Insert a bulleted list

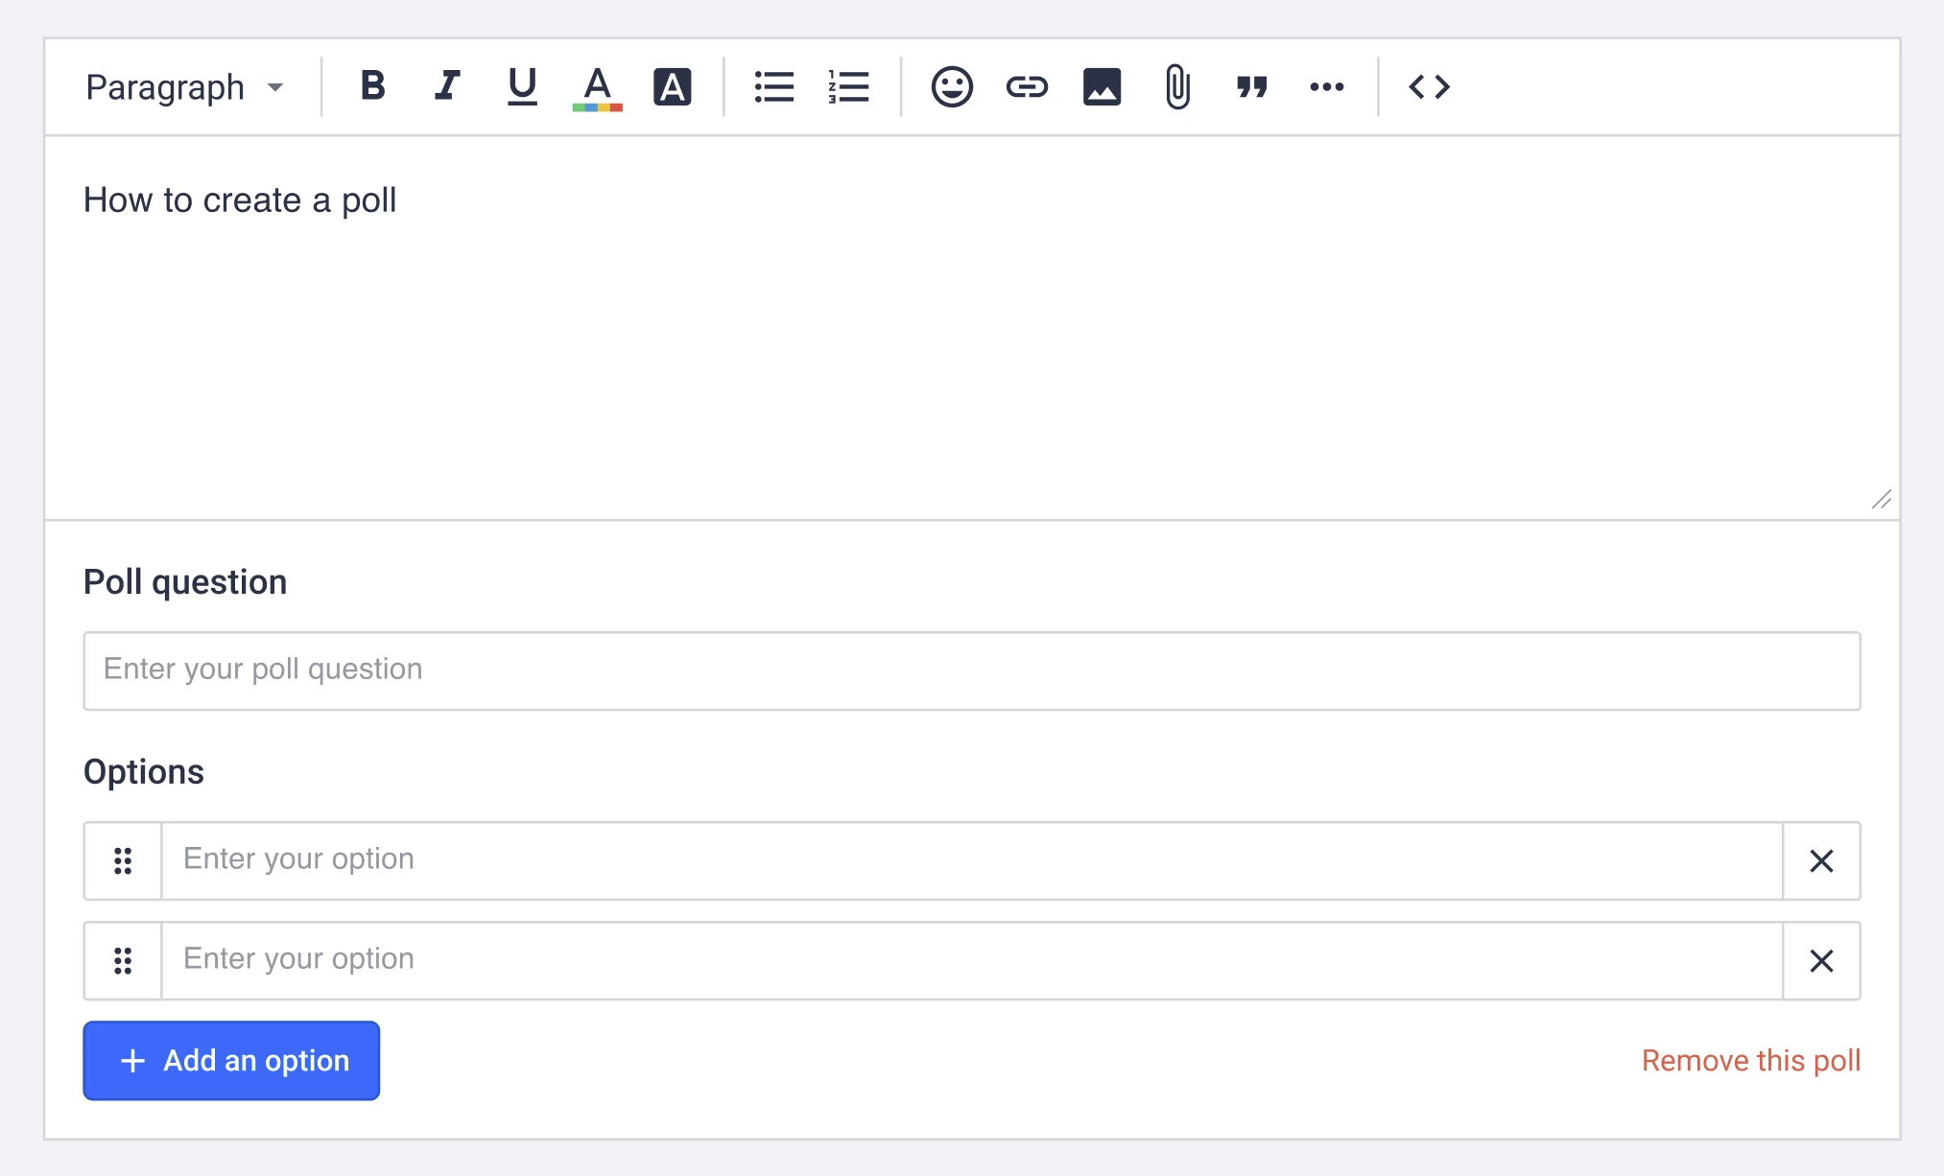pyautogui.click(x=773, y=86)
